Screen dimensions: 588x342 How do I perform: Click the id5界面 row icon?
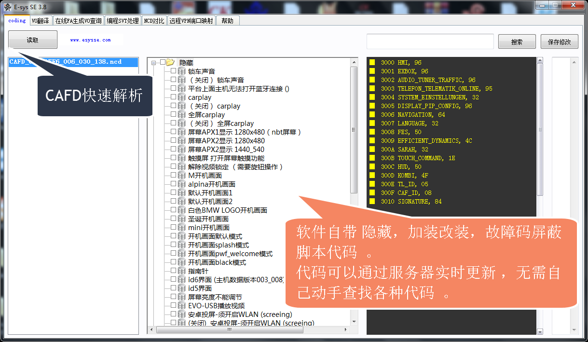182,288
